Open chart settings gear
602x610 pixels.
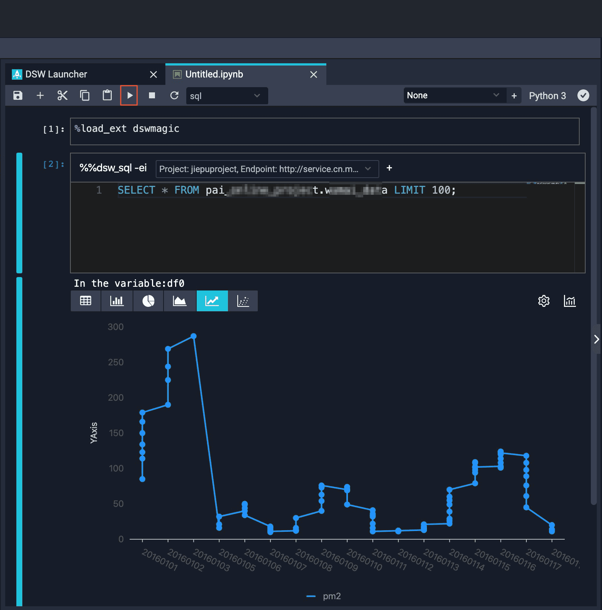pos(544,301)
